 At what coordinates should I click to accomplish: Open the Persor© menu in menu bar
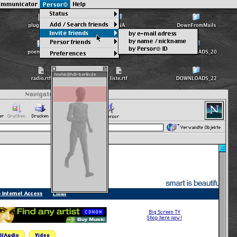[55, 4]
